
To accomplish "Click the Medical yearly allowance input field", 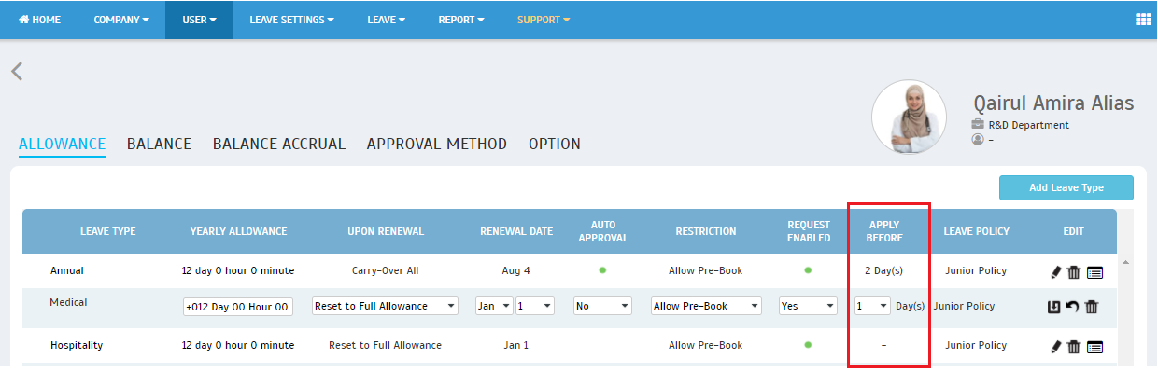I will (238, 307).
